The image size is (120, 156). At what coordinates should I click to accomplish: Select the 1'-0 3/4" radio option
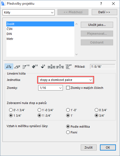point(39,110)
